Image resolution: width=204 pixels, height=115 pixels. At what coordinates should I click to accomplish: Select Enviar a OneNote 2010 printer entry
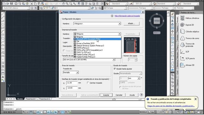tap(97, 43)
